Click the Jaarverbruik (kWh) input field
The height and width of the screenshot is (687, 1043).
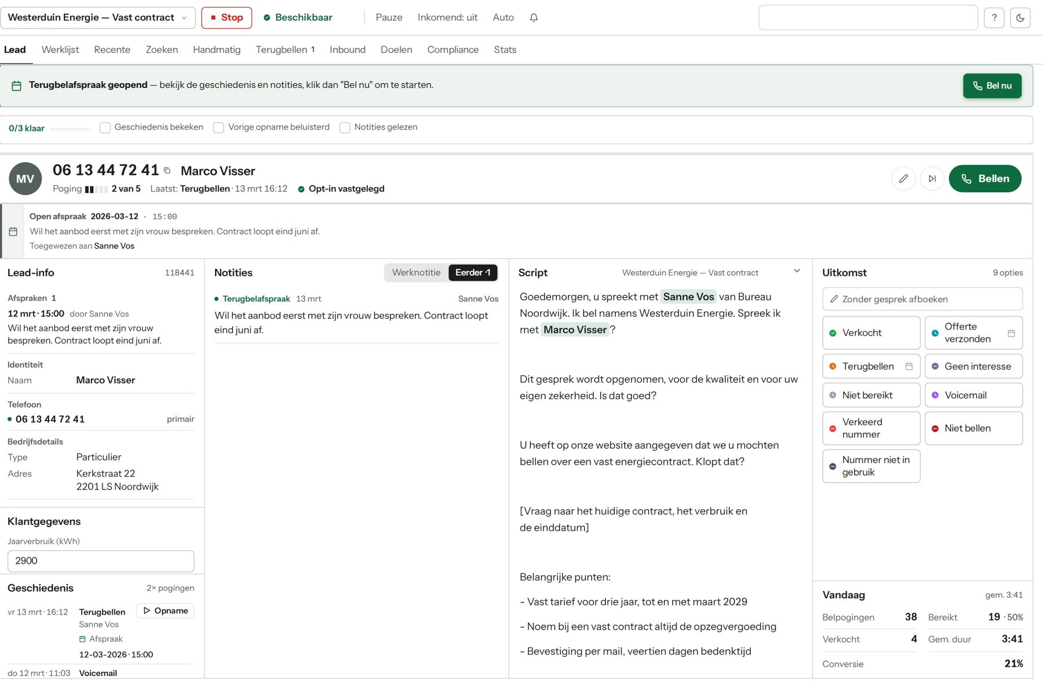101,561
